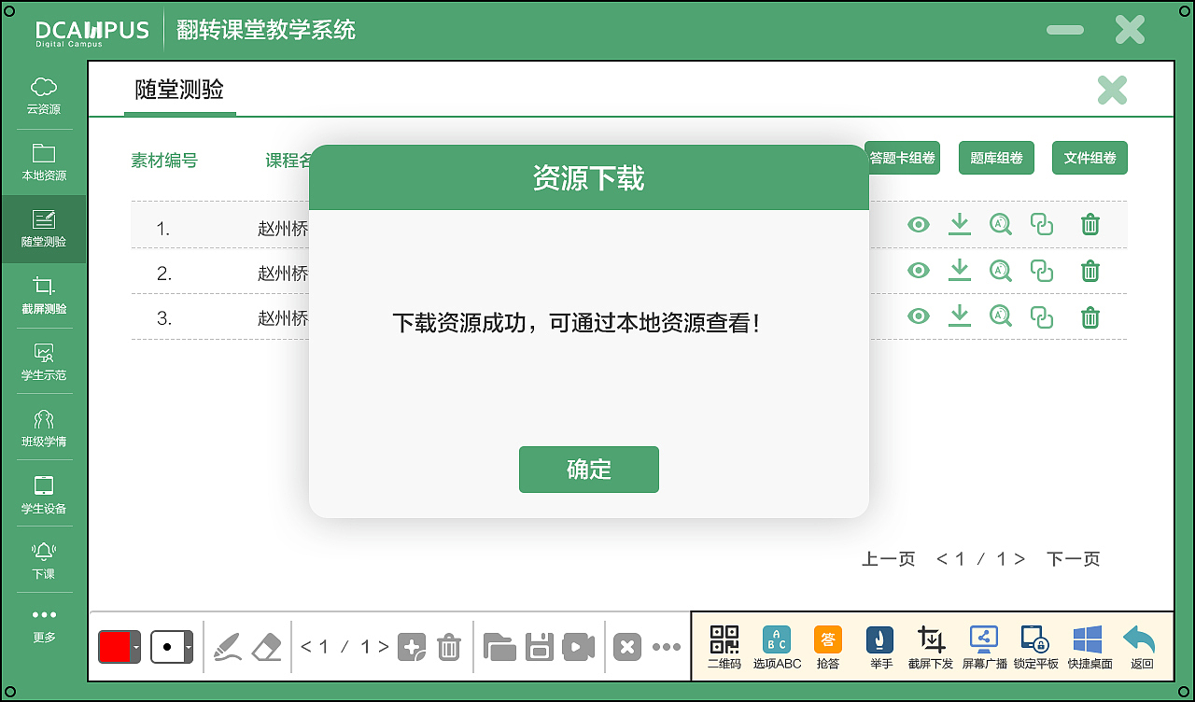Expand the toolbar overflow ellipsis menu
This screenshot has height=702, width=1195.
coord(668,645)
